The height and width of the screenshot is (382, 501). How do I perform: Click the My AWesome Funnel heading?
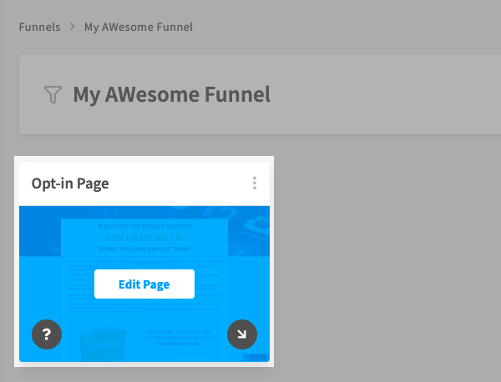tap(171, 95)
